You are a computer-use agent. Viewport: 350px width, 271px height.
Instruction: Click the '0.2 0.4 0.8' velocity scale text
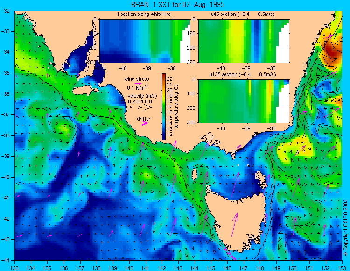click(140, 101)
